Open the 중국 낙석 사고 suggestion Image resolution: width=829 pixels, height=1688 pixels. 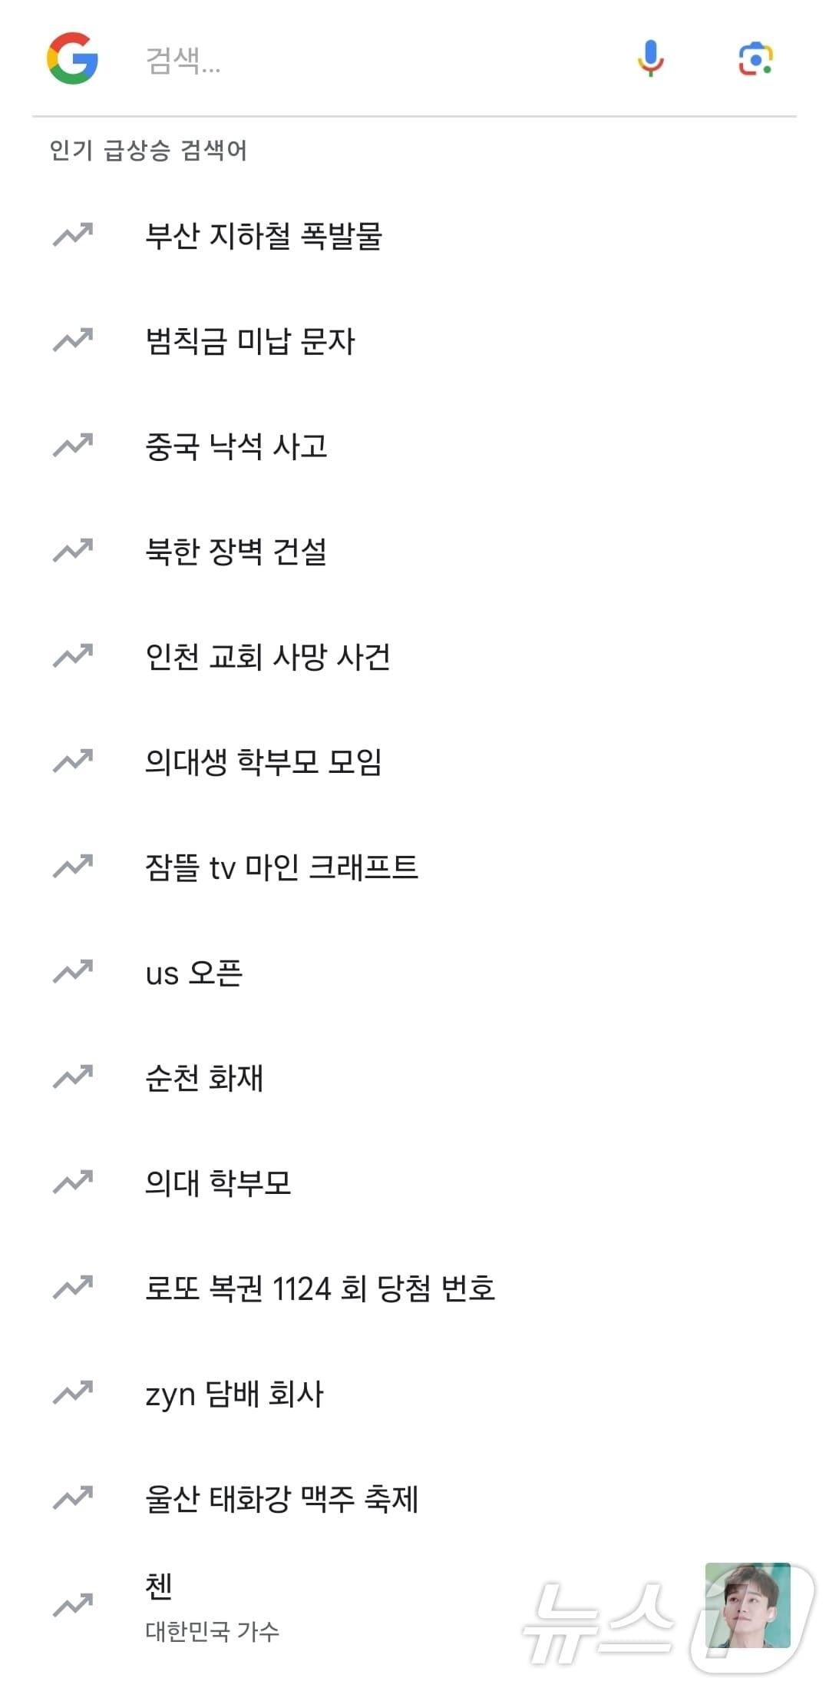[236, 446]
